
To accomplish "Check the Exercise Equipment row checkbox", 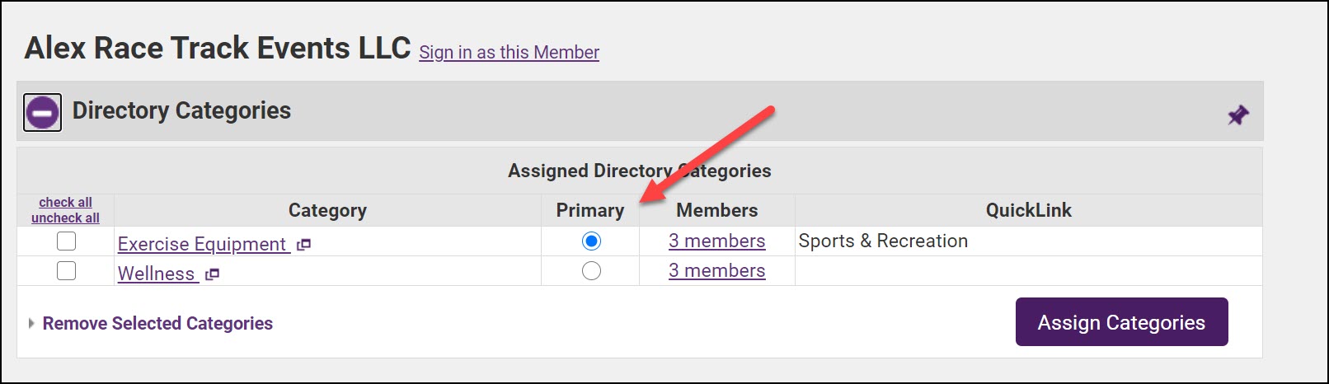I will [x=66, y=241].
